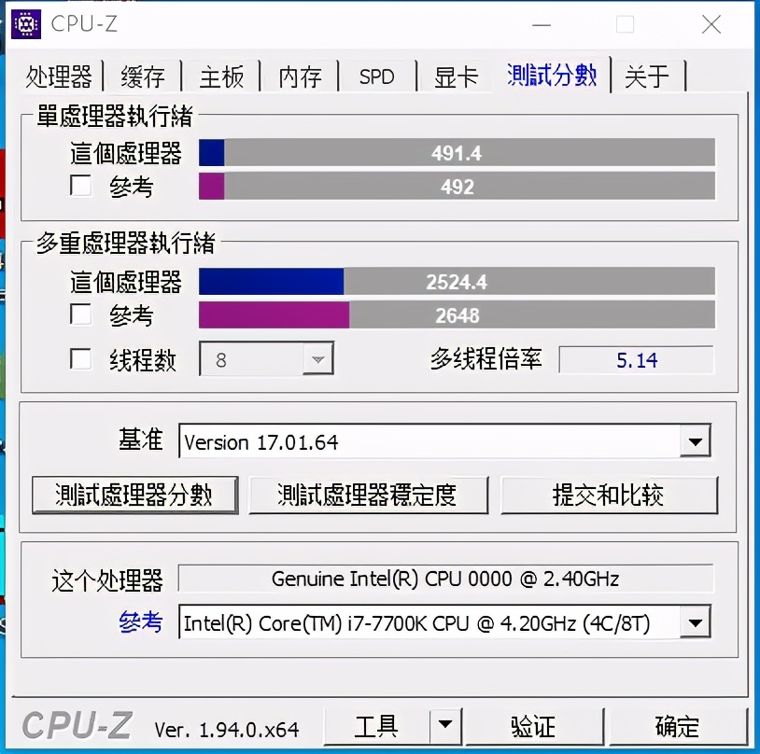Click the CPU-Z icon in the title bar
Viewport: 760px width, 754px height.
coord(25,24)
